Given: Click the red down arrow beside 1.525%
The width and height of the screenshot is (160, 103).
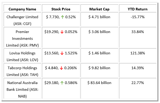Looking at the screenshot, I should tap(62, 53).
